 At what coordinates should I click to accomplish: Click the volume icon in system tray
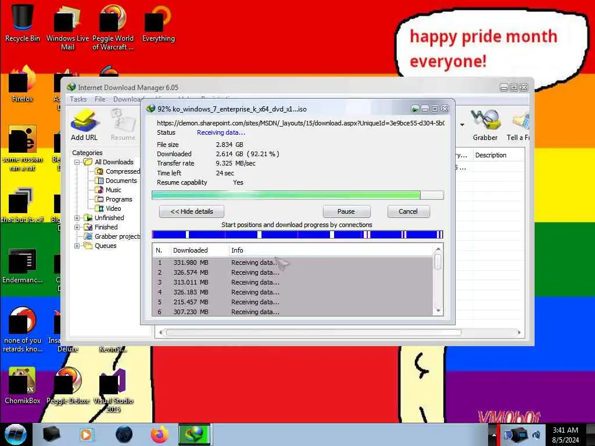coord(536,434)
